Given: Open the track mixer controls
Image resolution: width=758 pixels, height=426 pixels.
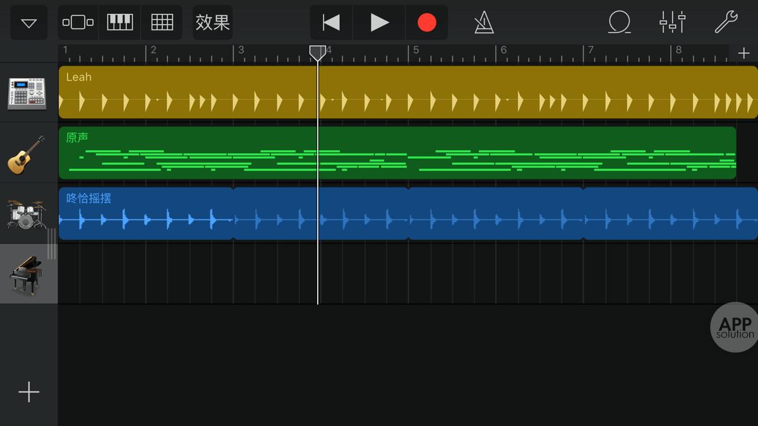Looking at the screenshot, I should coord(672,23).
